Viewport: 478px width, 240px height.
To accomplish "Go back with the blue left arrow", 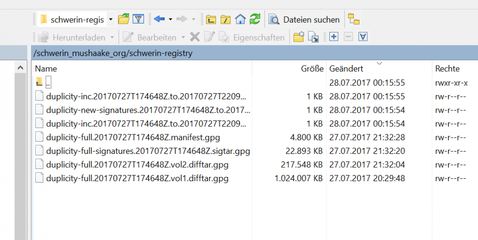I will (x=159, y=19).
